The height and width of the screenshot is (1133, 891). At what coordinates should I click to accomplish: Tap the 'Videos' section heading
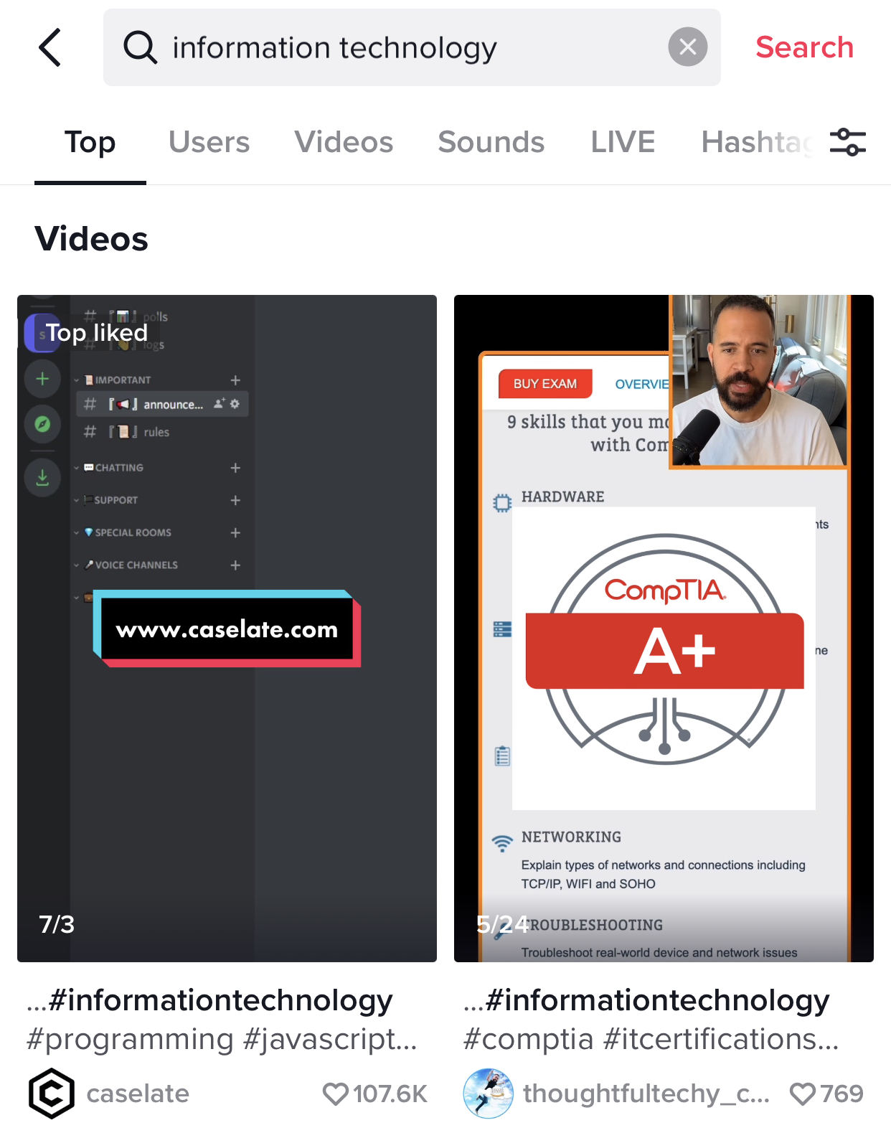pos(91,238)
